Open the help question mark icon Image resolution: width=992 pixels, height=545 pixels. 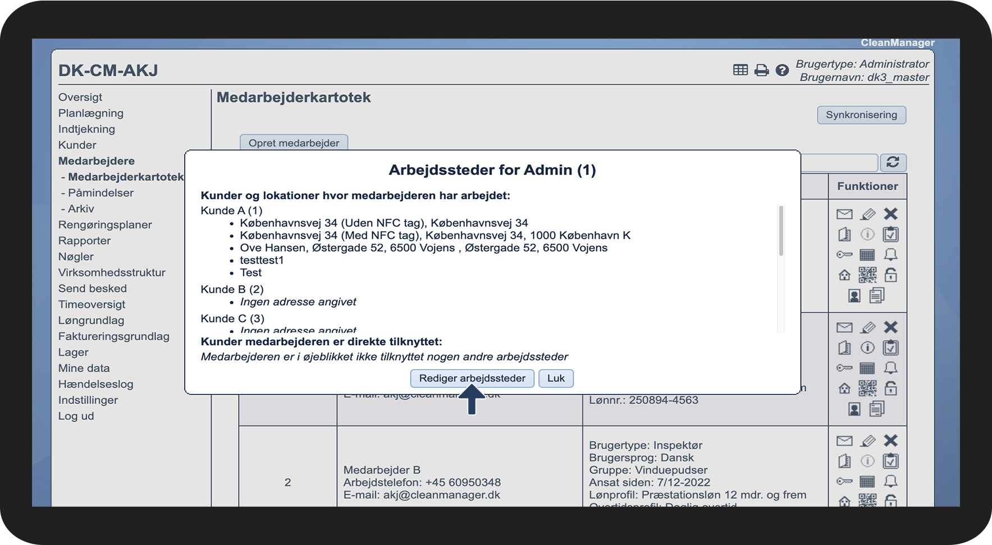(x=782, y=70)
